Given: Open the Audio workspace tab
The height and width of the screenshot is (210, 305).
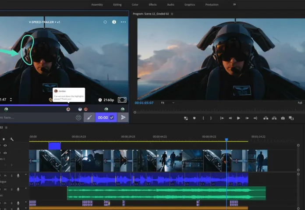Looking at the screenshot, I should coord(170,4).
